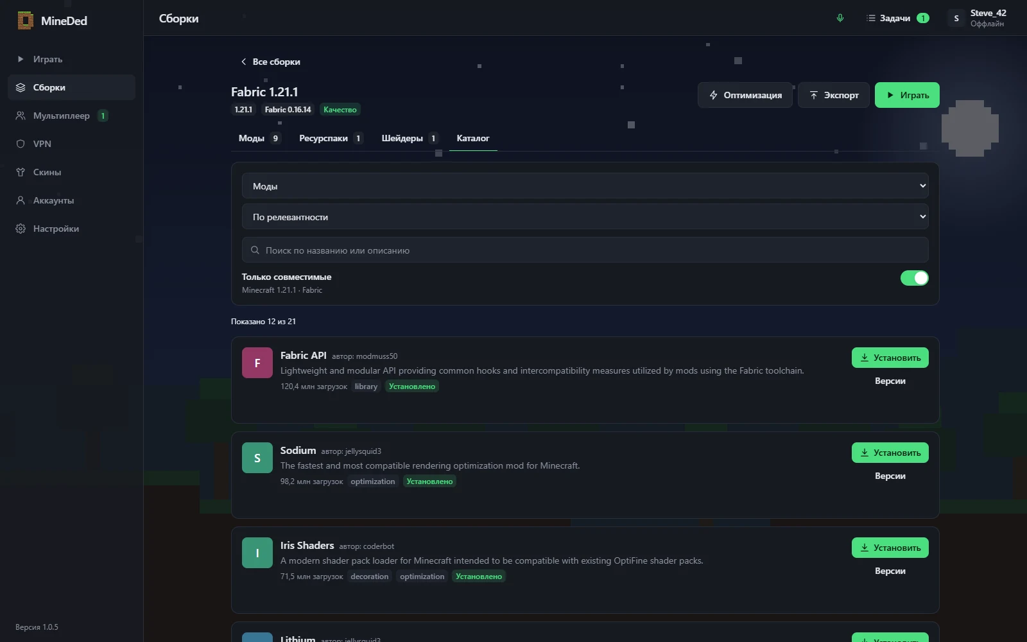Toggle the Только совместимые switch
The width and height of the screenshot is (1027, 642).
(914, 278)
